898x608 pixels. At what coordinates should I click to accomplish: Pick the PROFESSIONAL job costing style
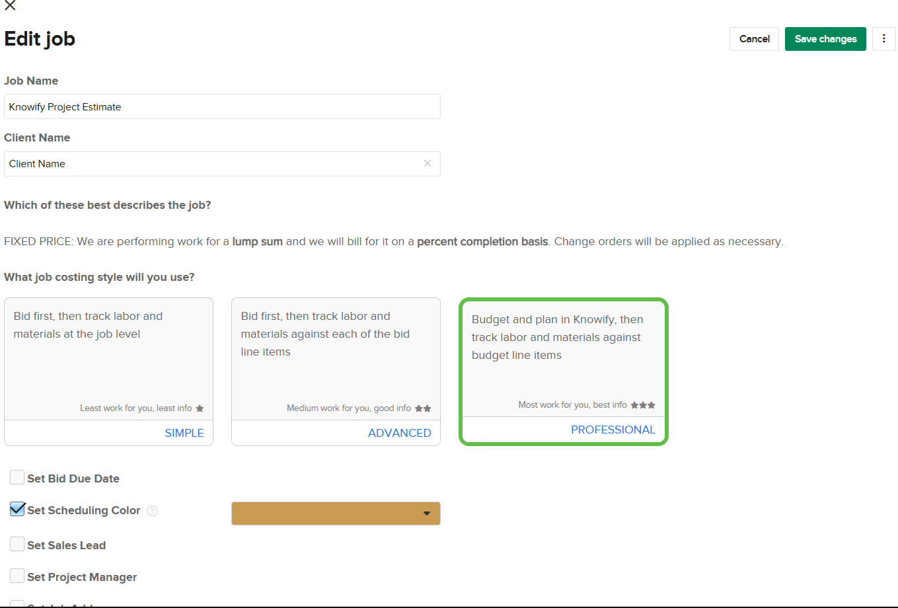[613, 430]
